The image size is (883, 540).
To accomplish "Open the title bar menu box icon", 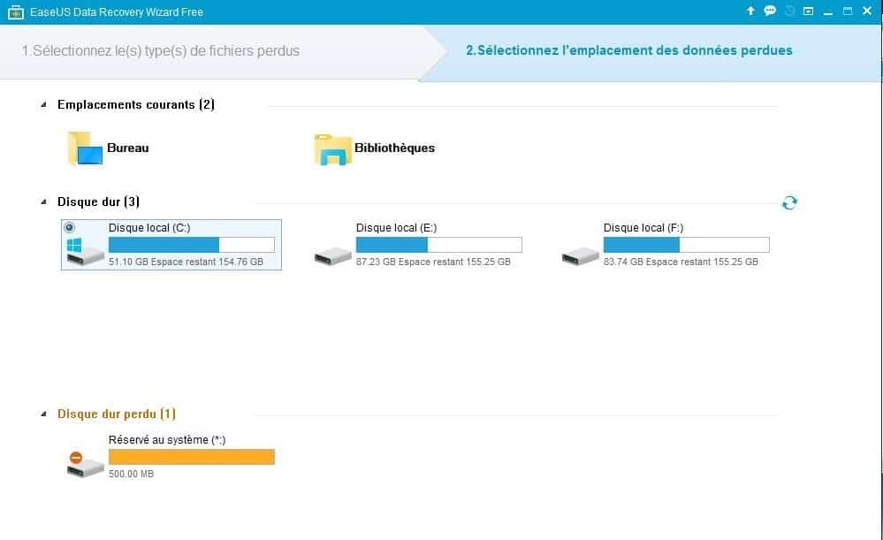I will [x=808, y=11].
